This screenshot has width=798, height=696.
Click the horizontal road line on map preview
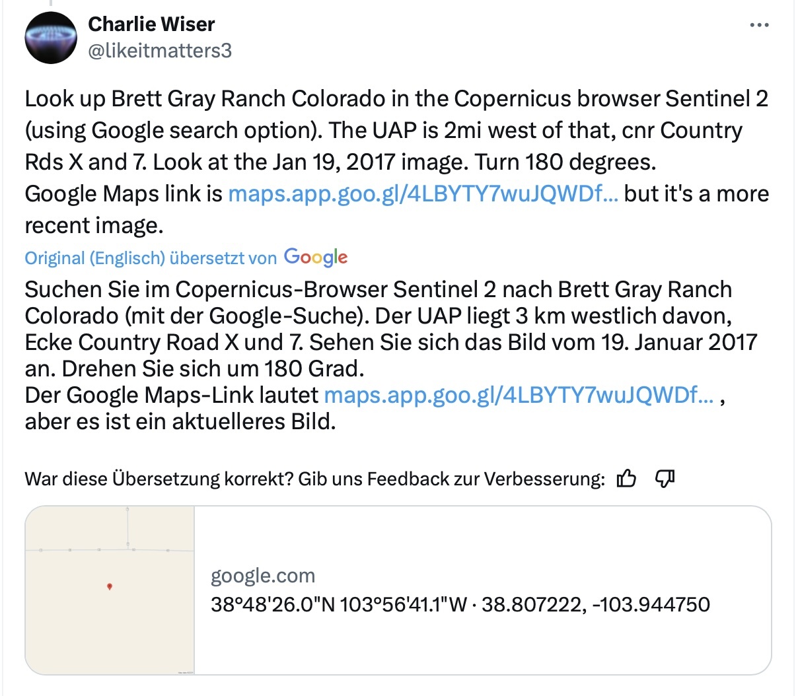[110, 549]
